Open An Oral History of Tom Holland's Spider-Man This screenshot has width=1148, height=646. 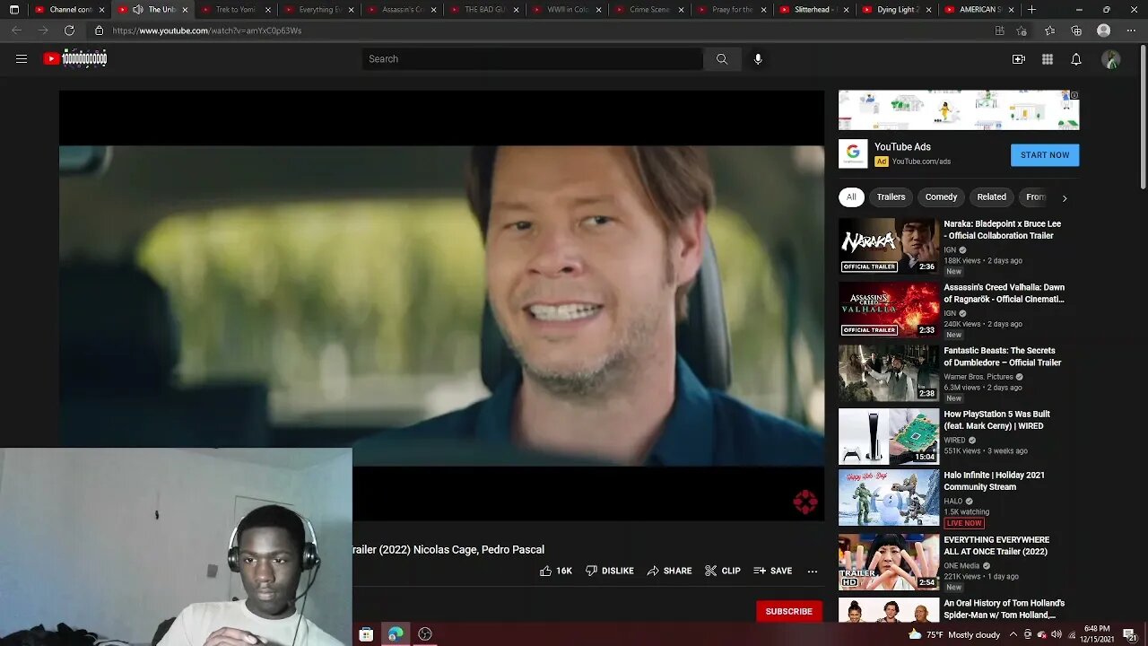(x=1004, y=609)
